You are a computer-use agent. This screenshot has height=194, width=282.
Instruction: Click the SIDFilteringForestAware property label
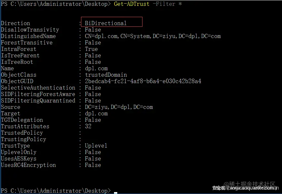coord(38,94)
